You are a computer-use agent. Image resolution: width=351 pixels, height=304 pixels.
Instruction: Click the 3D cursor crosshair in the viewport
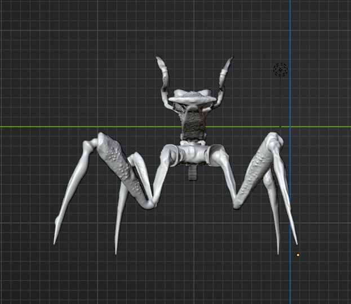pos(281,70)
